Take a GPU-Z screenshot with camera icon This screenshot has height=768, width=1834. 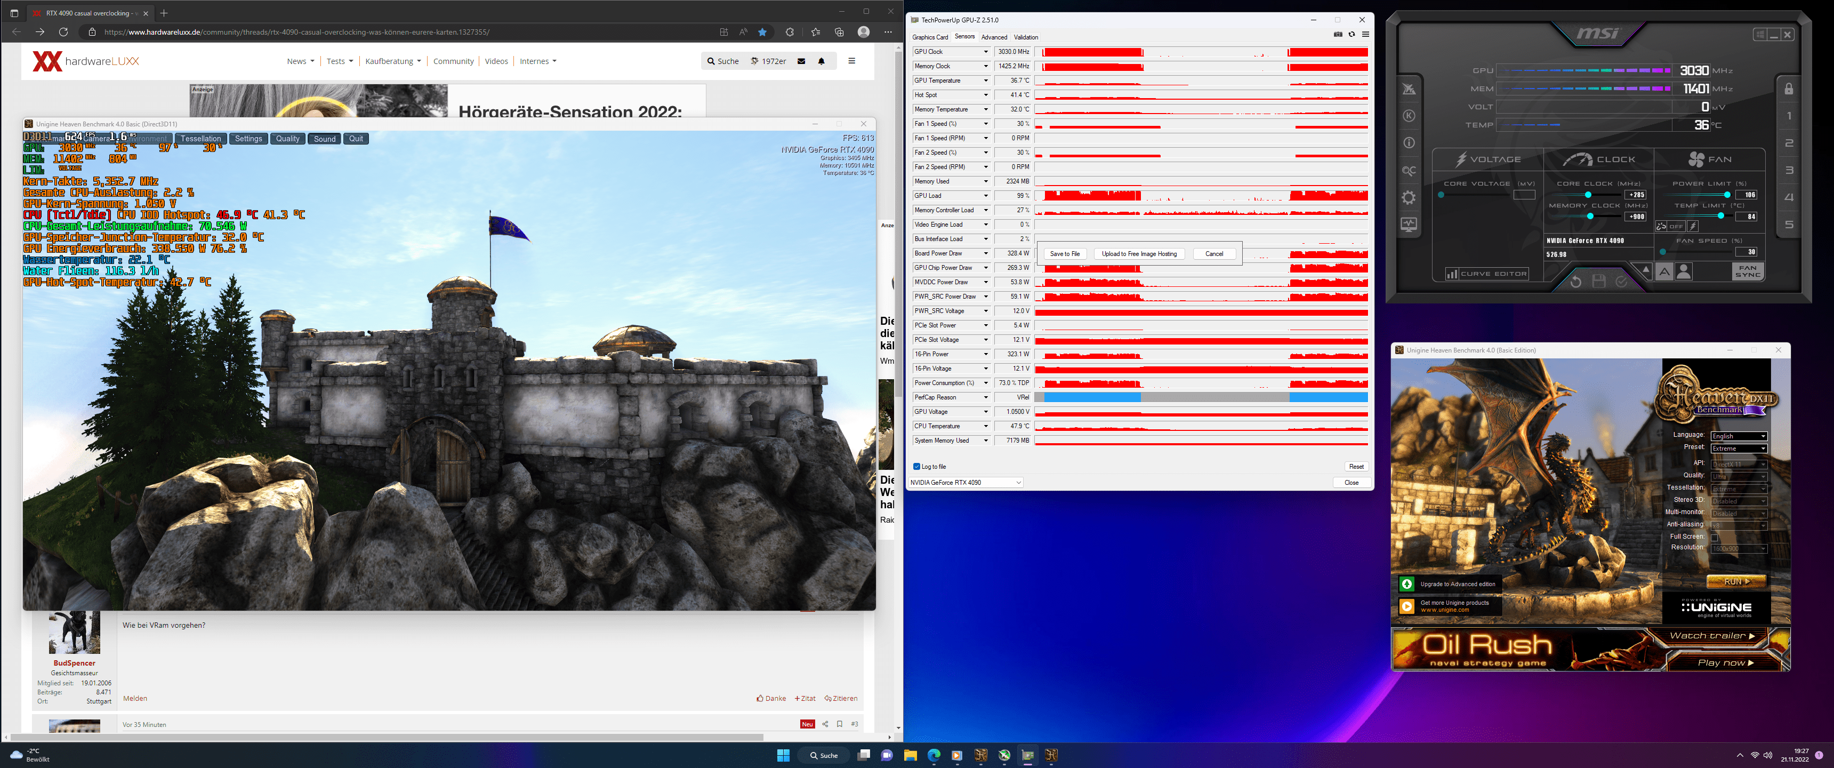point(1338,34)
